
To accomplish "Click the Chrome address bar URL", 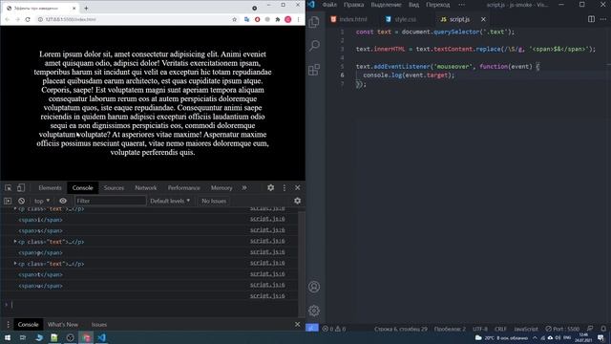I will (x=71, y=19).
